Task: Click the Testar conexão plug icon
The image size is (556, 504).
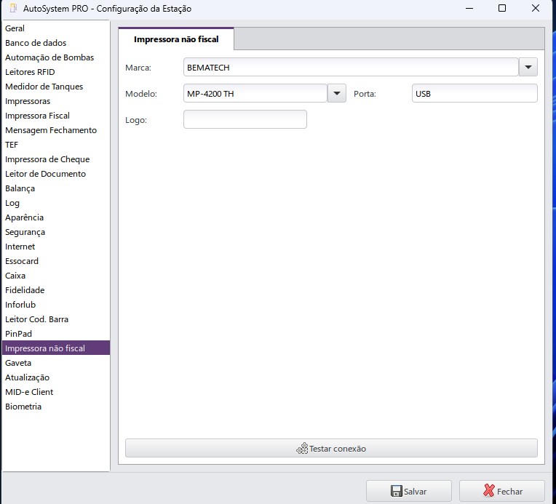Action: (302, 449)
